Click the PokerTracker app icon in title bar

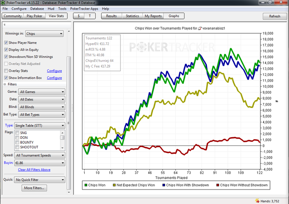[x=3, y=2]
